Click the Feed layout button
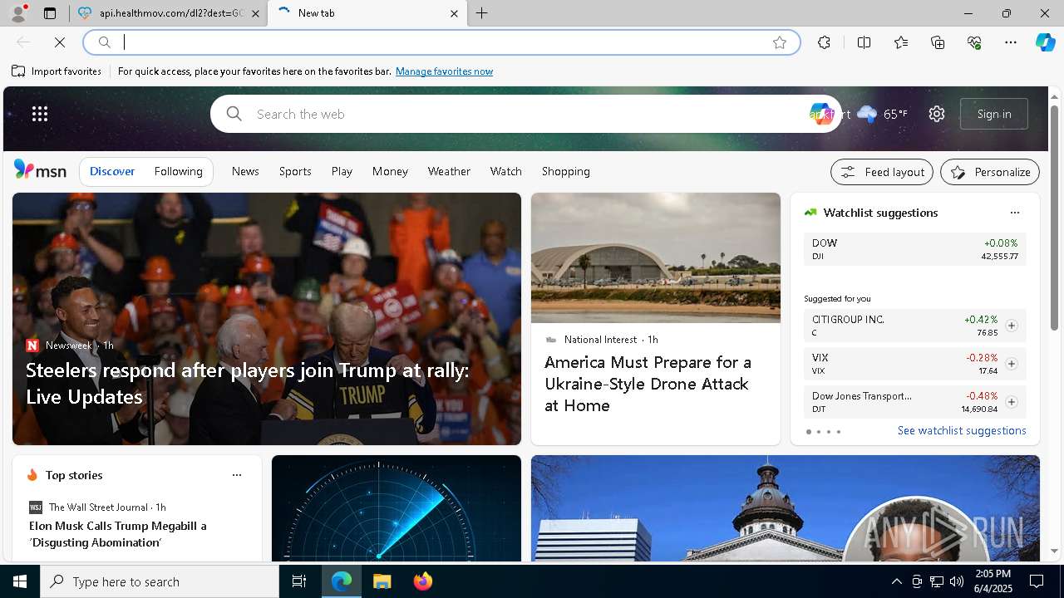This screenshot has width=1064, height=598. (882, 172)
